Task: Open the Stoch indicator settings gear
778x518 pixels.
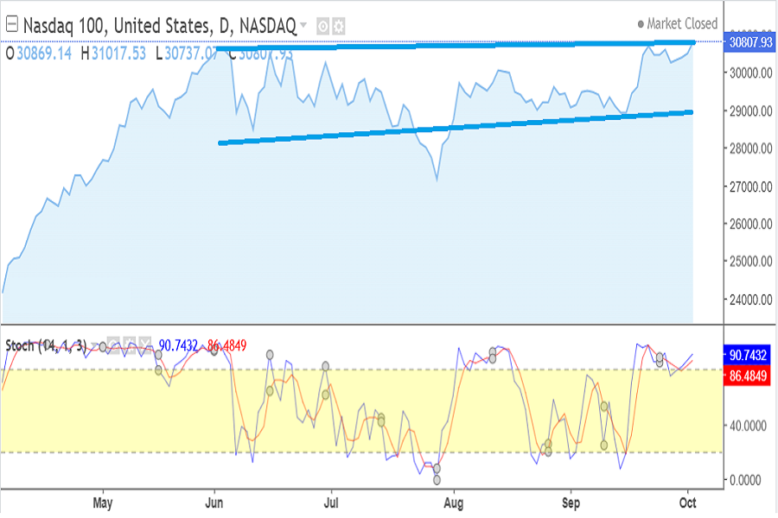Action: point(129,345)
